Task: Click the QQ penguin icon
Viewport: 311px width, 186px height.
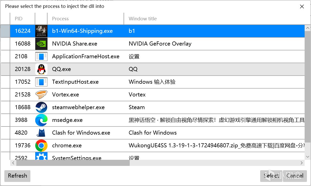Action: (x=41, y=69)
